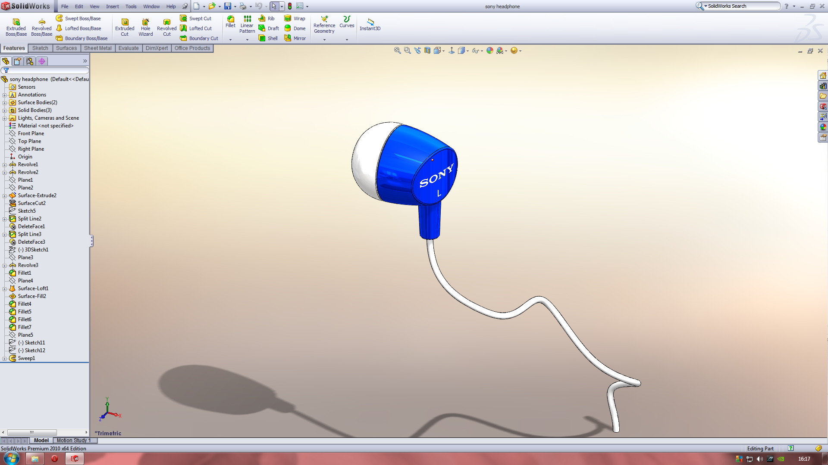
Task: Select the Revolved Boss/Base tool
Action: tap(41, 28)
